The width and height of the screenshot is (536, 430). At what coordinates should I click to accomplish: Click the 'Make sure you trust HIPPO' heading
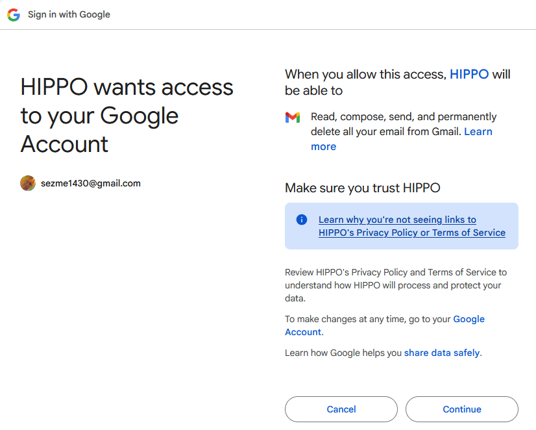coord(362,188)
